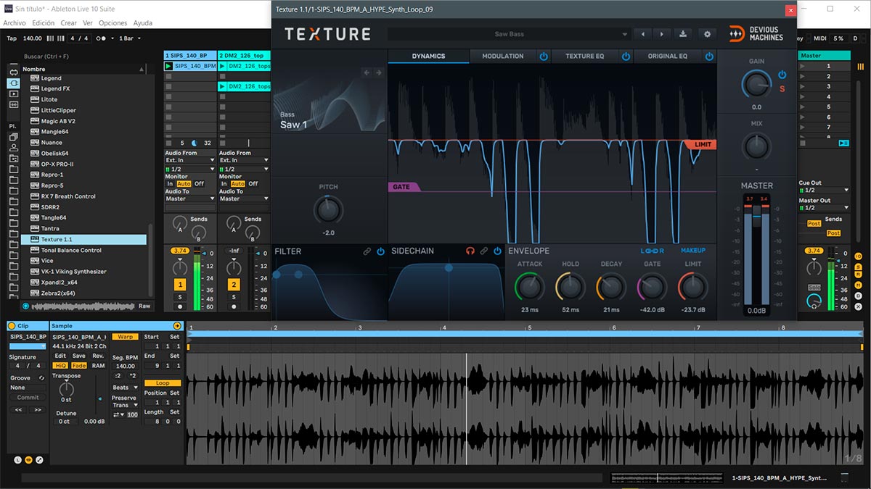The width and height of the screenshot is (871, 489).
Task: Click the clip activator circle in Clip header
Action: point(12,326)
